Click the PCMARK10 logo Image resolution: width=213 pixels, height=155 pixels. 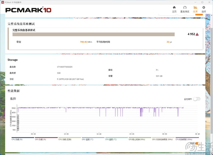[x=28, y=10]
